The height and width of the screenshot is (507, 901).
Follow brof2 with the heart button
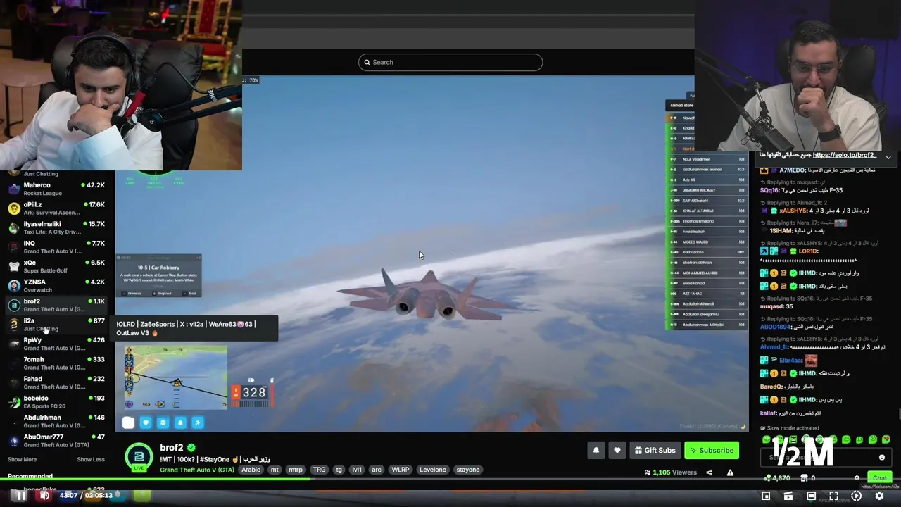point(617,451)
